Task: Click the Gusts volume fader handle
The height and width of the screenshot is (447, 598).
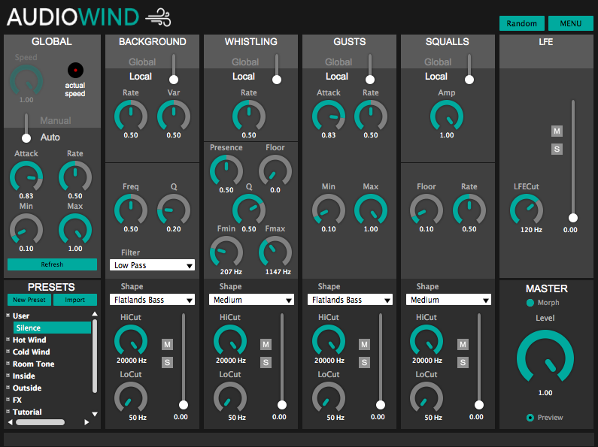Action: tap(381, 405)
